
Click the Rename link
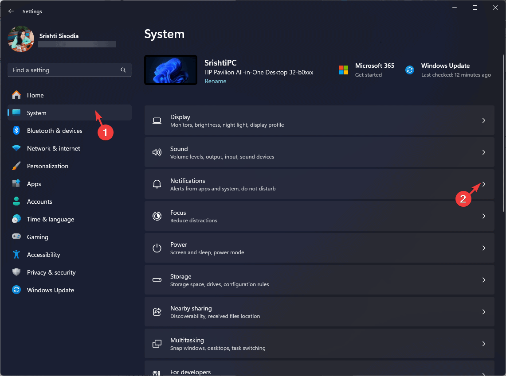216,81
